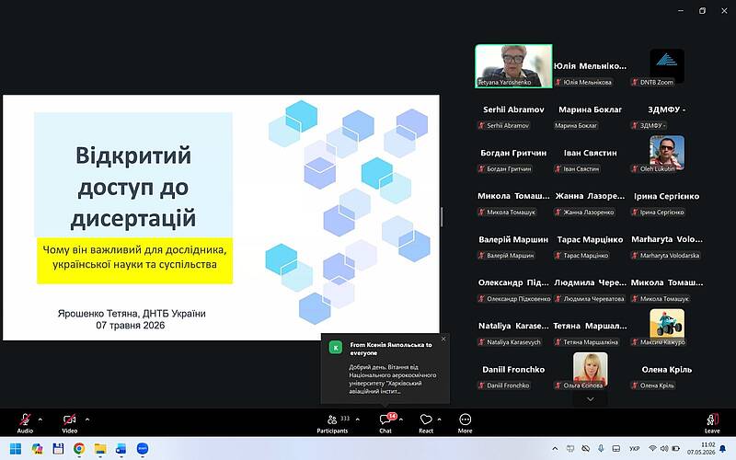Show next page of participant gallery
This screenshot has width=736, height=460.
tap(591, 399)
